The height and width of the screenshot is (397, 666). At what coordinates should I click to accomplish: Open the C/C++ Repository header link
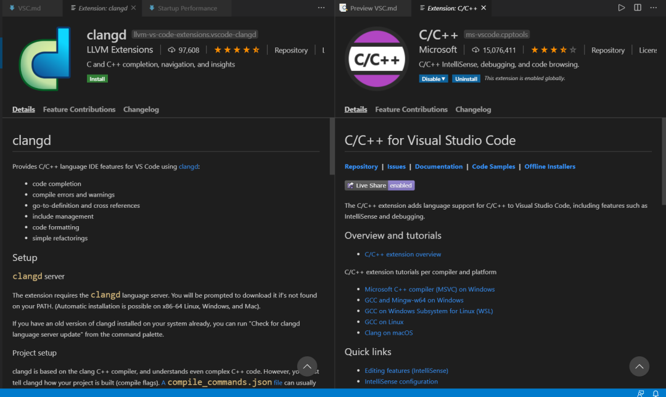coord(608,50)
